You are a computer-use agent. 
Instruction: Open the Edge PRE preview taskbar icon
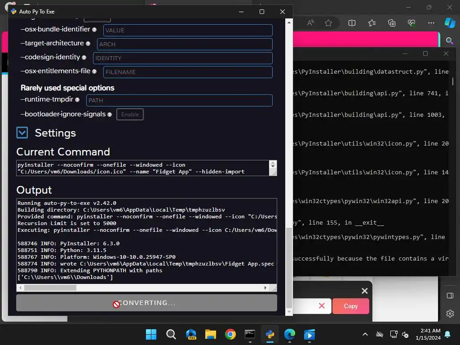click(x=191, y=334)
